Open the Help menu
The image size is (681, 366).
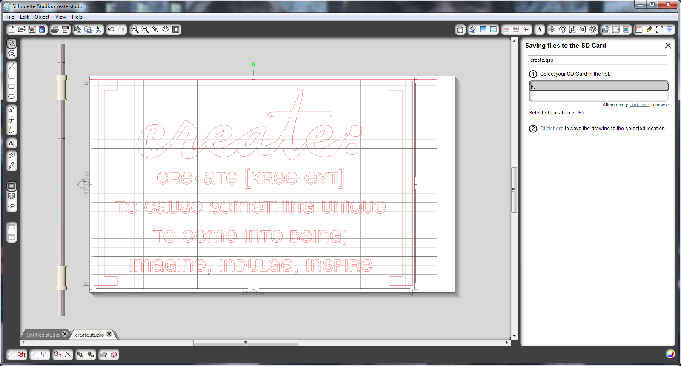click(77, 17)
